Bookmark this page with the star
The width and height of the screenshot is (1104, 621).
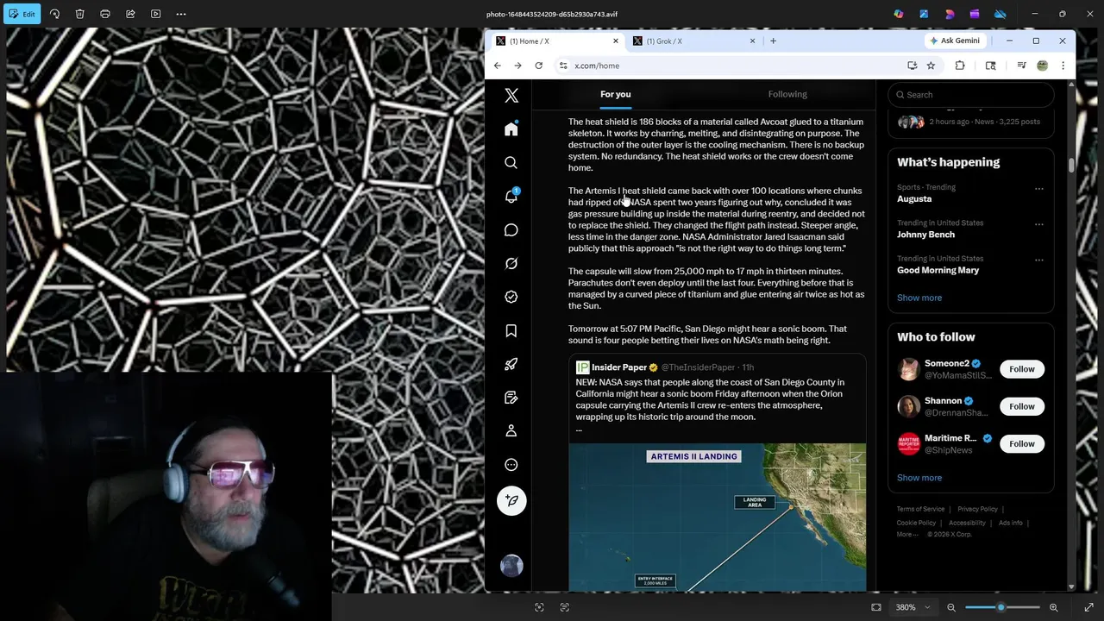point(931,66)
